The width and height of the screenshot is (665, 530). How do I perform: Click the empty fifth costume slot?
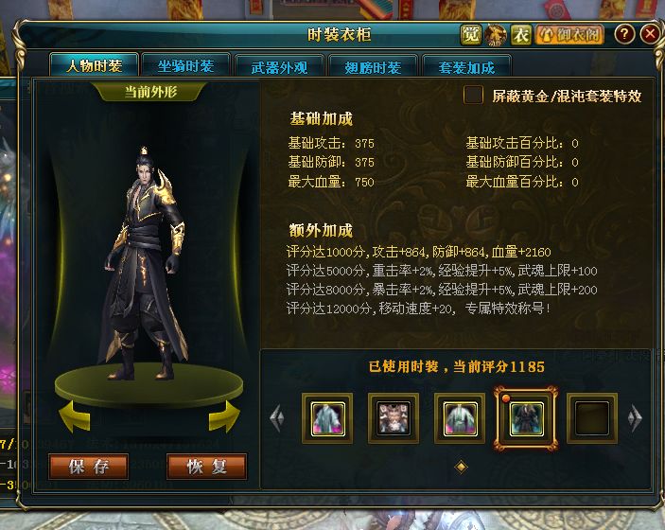pyautogui.click(x=592, y=418)
